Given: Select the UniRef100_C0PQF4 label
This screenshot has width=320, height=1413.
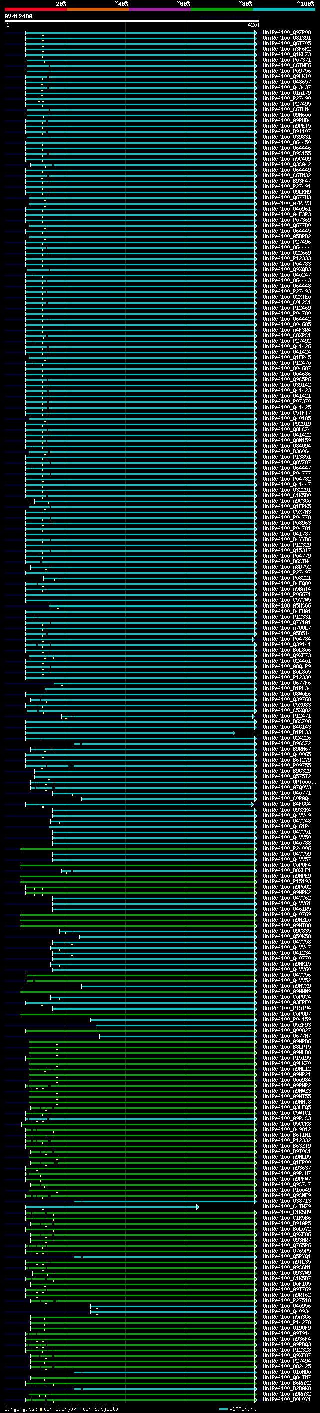Looking at the screenshot, I should tap(286, 865).
